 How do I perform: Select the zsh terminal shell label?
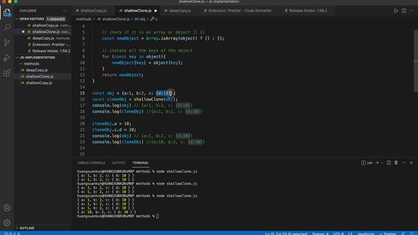pos(367,163)
